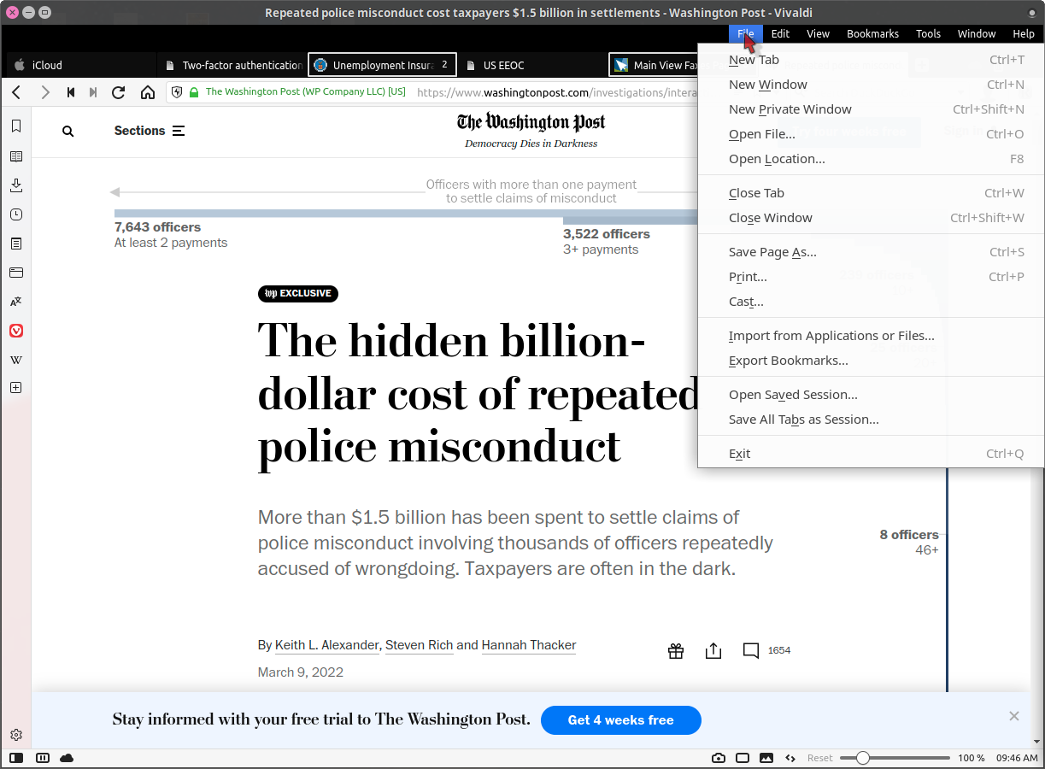Open the Window menu
The image size is (1045, 769).
[x=976, y=34]
